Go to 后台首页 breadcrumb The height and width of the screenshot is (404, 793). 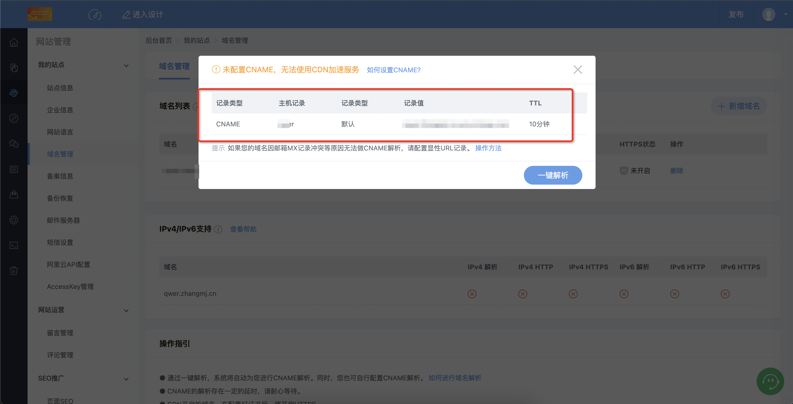pos(159,40)
